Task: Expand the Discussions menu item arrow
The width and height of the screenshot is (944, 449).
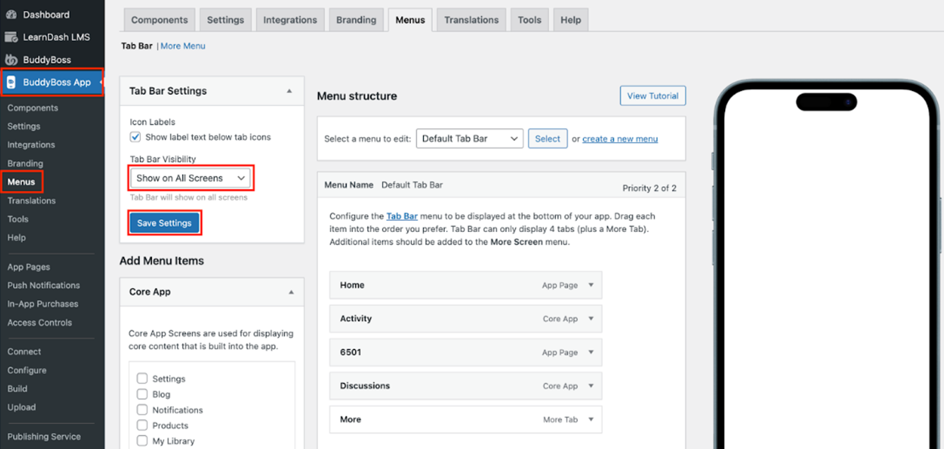Action: 591,385
